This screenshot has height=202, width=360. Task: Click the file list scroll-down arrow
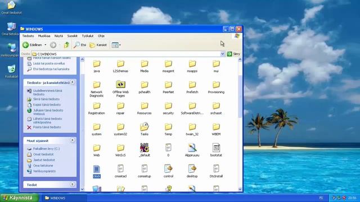pyautogui.click(x=240, y=189)
